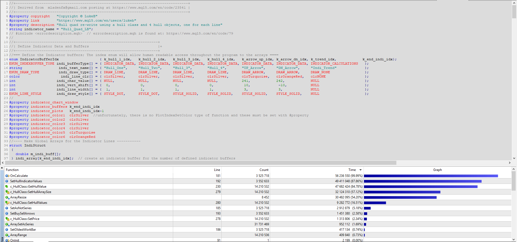Click the locked c_HullClass::SetHullArraySize method icon
517x242 pixels.
(x=7, y=192)
